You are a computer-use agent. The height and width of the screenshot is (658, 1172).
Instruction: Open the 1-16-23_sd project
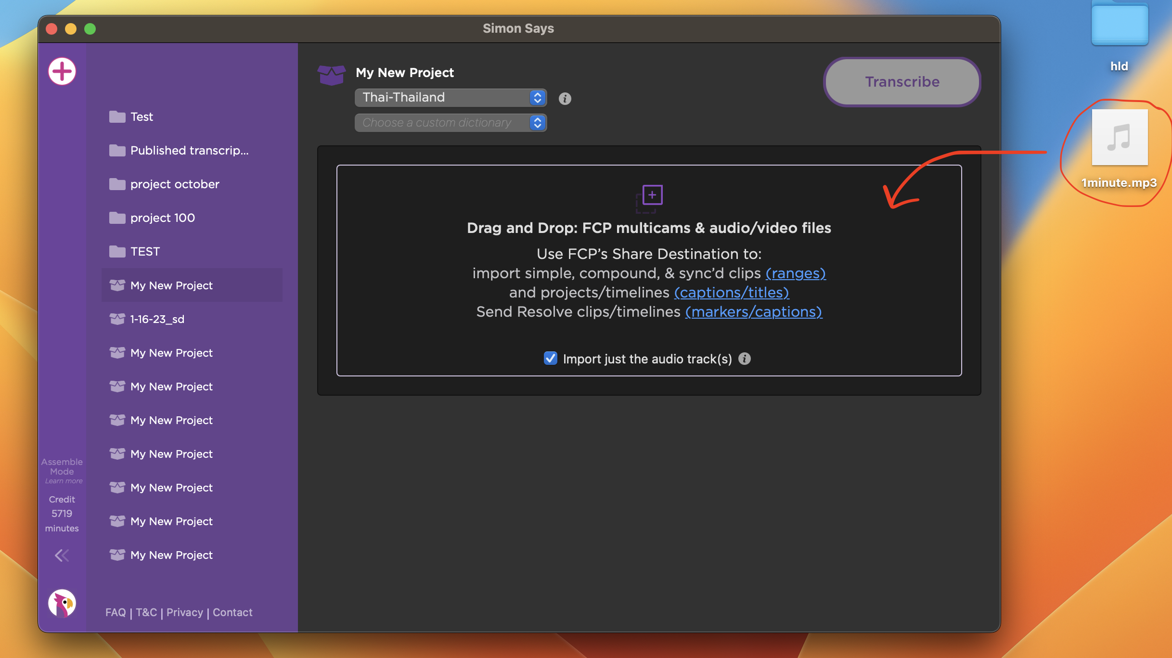point(192,319)
